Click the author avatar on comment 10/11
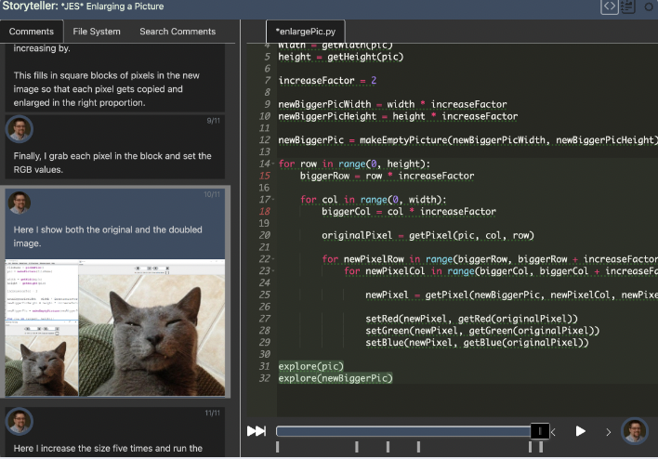Screen dimensions: 658x459 coord(20,203)
